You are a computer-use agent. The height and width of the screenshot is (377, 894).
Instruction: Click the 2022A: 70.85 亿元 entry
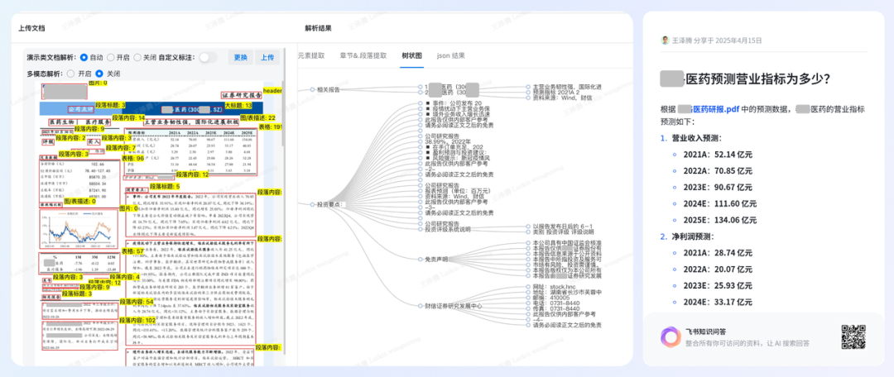coord(717,171)
